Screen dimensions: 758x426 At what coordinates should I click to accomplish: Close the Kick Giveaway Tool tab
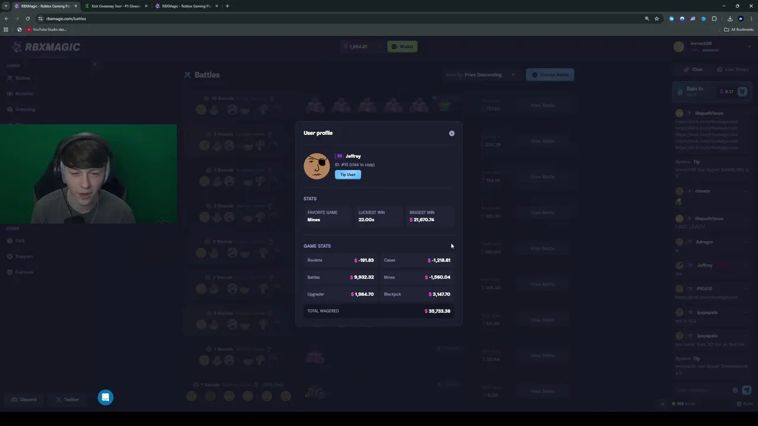[146, 6]
